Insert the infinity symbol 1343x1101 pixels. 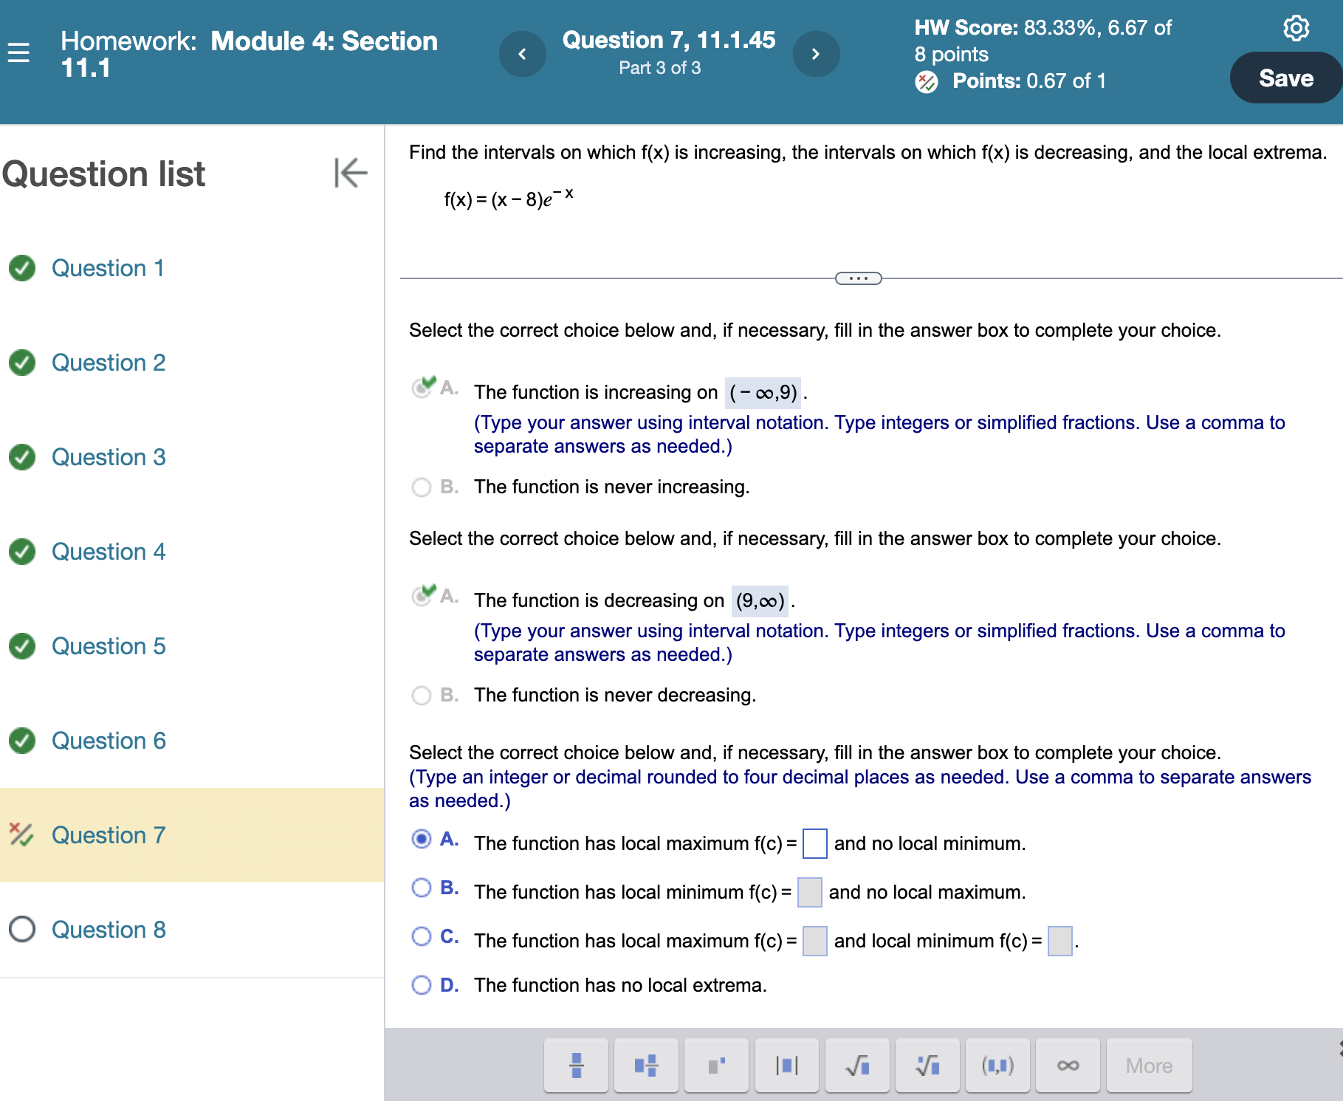(1068, 1065)
